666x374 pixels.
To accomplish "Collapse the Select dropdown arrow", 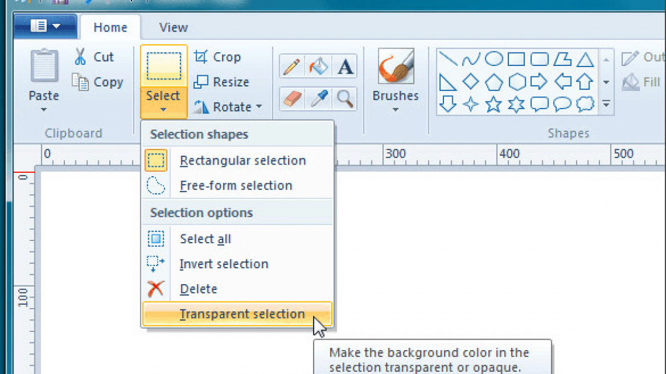I will tap(164, 109).
